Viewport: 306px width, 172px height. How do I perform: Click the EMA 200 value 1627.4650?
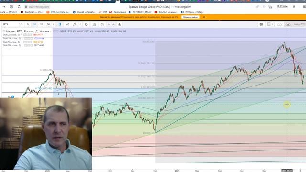(39, 45)
